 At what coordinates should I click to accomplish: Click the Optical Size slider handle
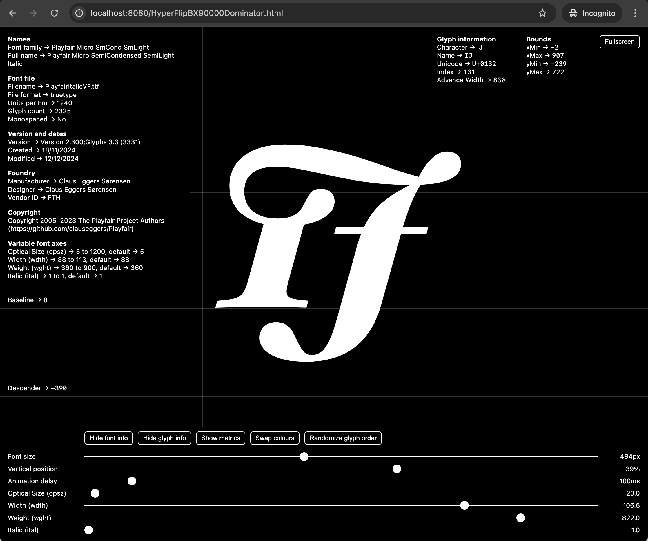click(x=95, y=493)
